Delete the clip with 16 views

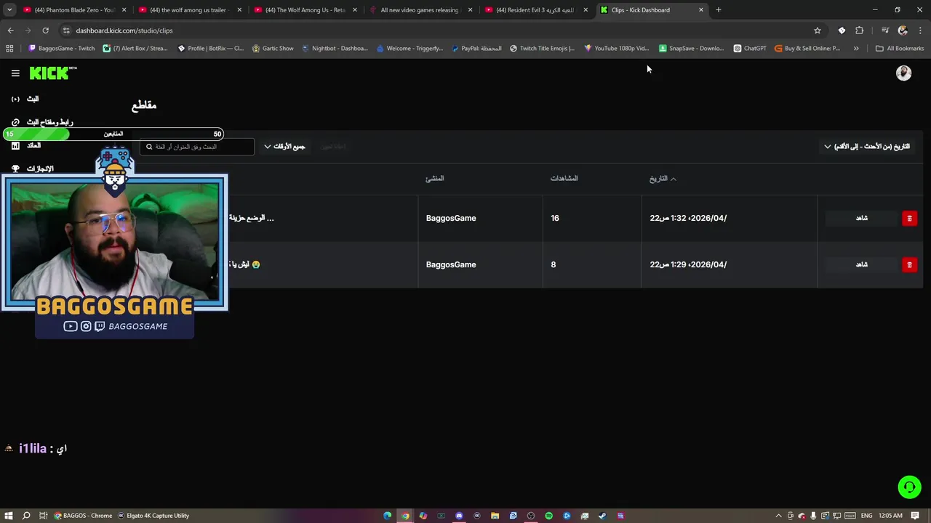click(x=909, y=218)
